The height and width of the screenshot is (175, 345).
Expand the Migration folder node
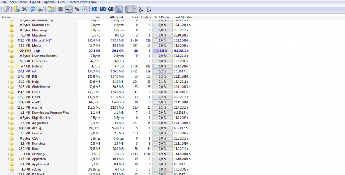click(x=8, y=35)
